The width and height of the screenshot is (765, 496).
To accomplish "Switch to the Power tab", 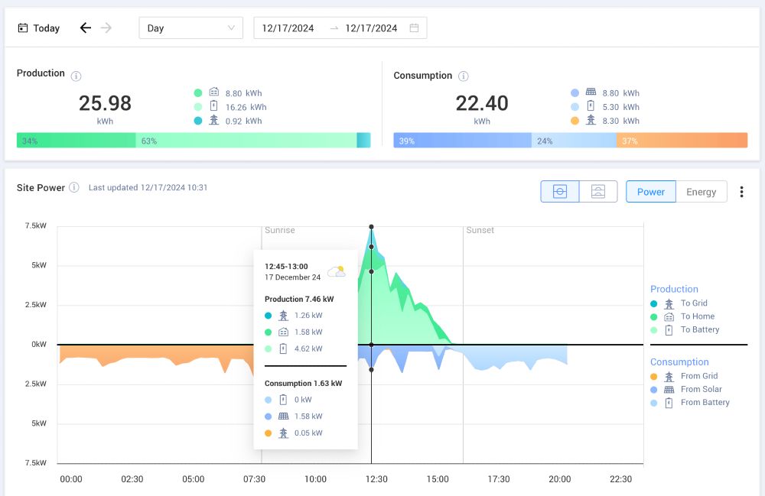I will pyautogui.click(x=651, y=192).
